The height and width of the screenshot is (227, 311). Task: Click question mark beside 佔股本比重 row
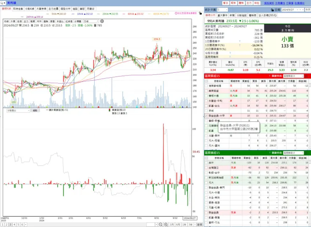pos(230,53)
